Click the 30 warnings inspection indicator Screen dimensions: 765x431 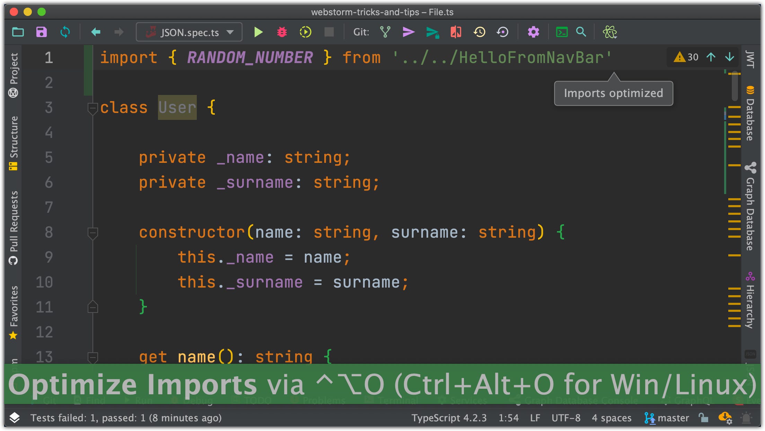[686, 57]
